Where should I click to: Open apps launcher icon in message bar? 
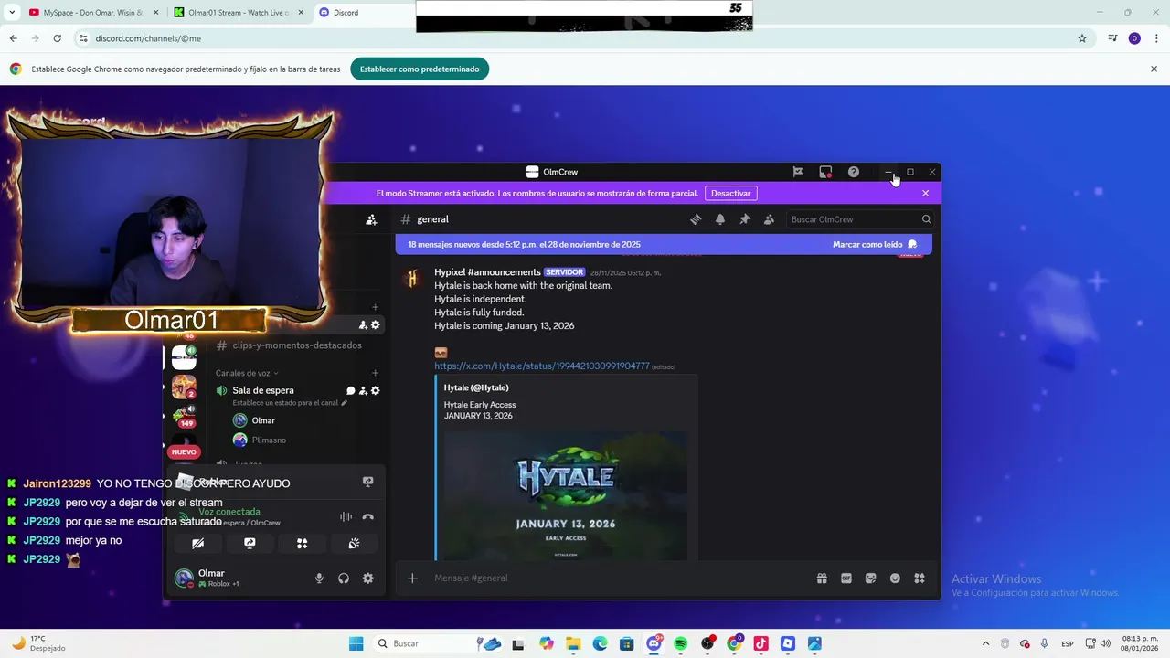click(920, 578)
